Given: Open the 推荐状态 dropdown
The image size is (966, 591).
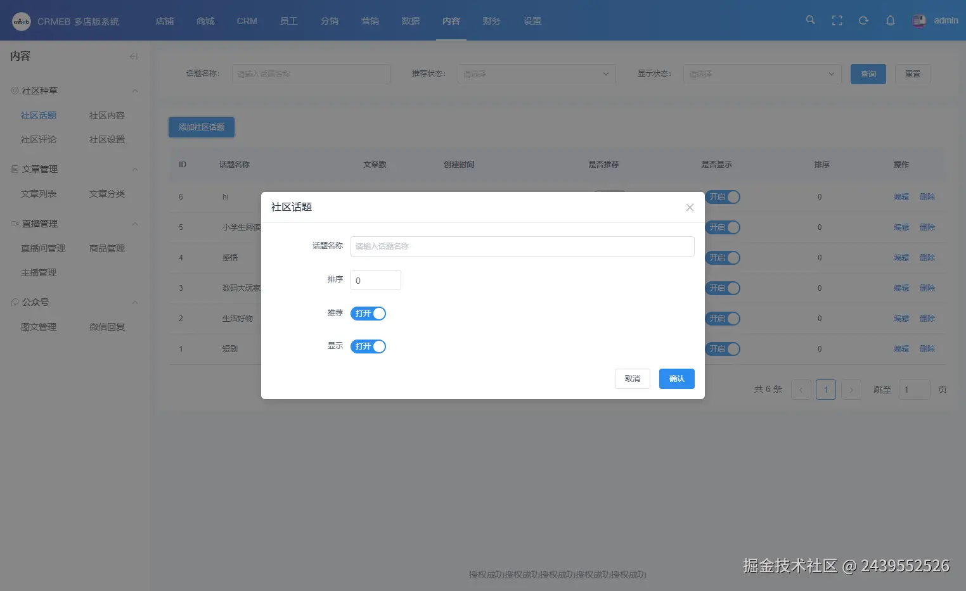Looking at the screenshot, I should (536, 74).
